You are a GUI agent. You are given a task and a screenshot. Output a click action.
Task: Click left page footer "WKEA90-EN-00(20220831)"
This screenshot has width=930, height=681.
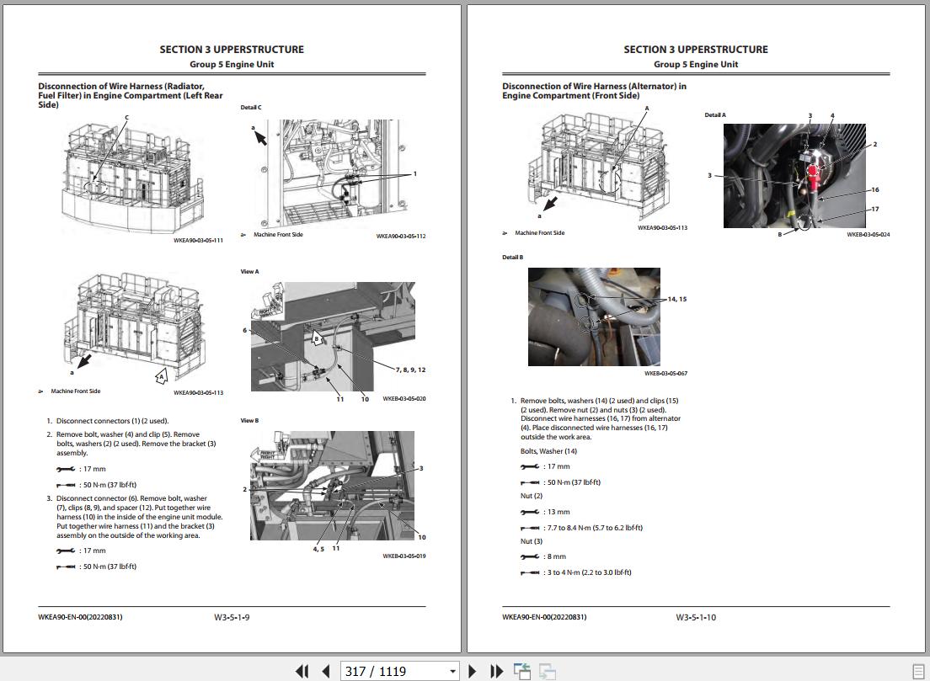(80, 616)
